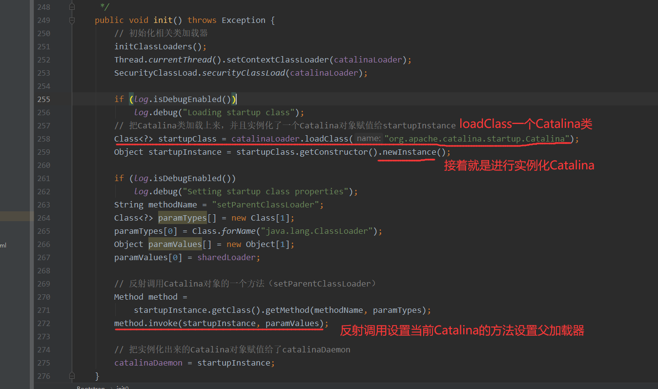Click the startupClass variable on line 258

click(x=187, y=139)
